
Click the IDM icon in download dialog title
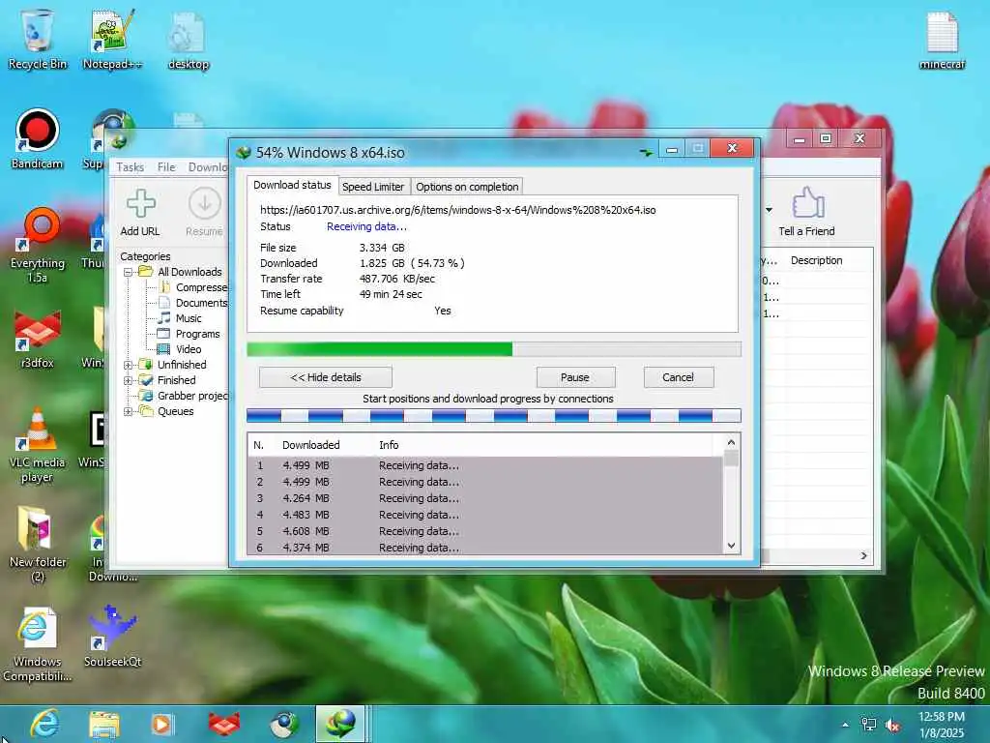[x=244, y=153]
